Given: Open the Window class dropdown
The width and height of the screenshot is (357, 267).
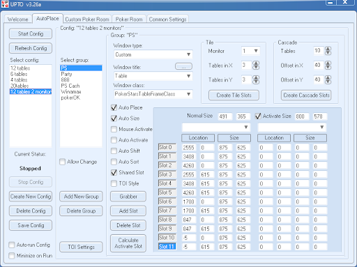Looking at the screenshot, I should [x=153, y=94].
